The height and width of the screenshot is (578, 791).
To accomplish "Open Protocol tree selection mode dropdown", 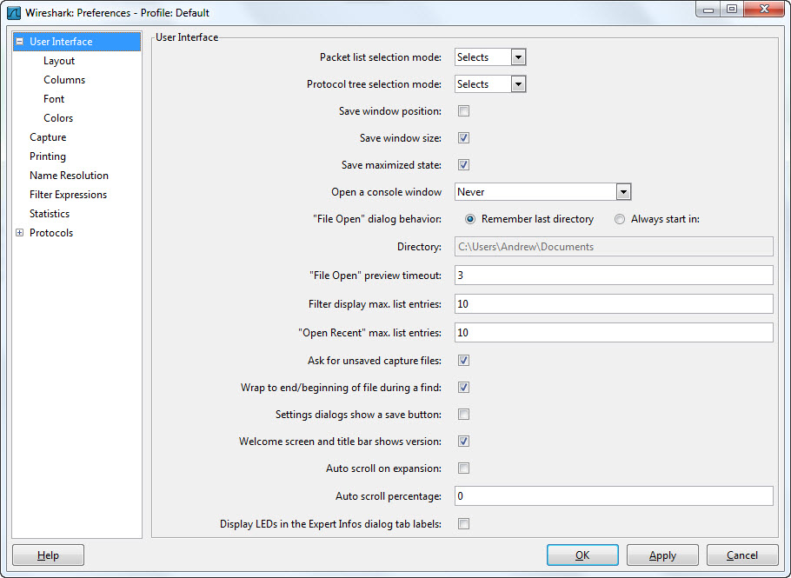I will click(x=518, y=84).
